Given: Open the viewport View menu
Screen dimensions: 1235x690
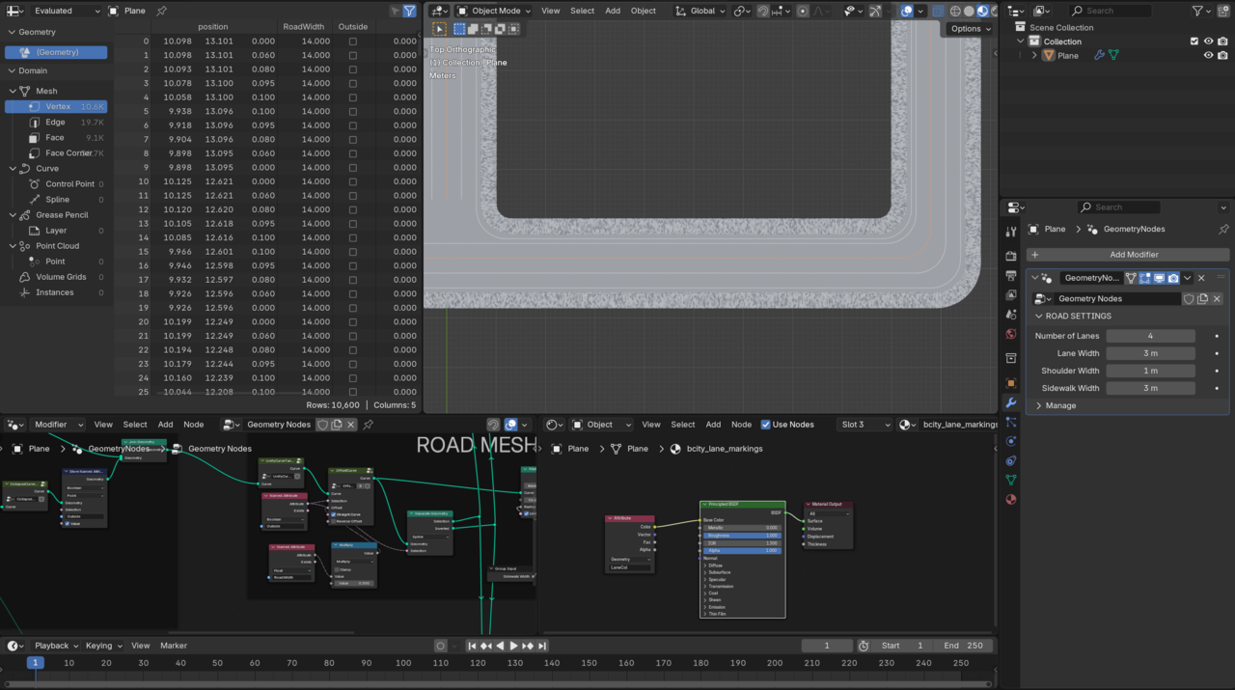Looking at the screenshot, I should point(550,11).
